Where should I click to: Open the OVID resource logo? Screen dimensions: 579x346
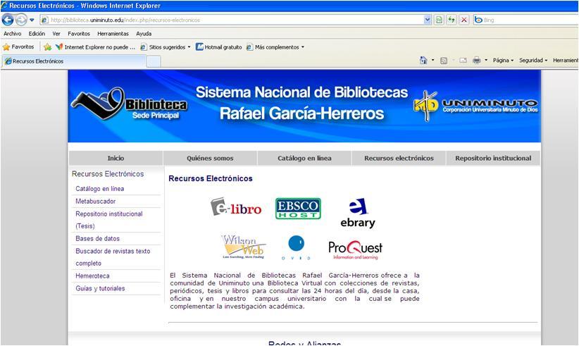tap(296, 247)
